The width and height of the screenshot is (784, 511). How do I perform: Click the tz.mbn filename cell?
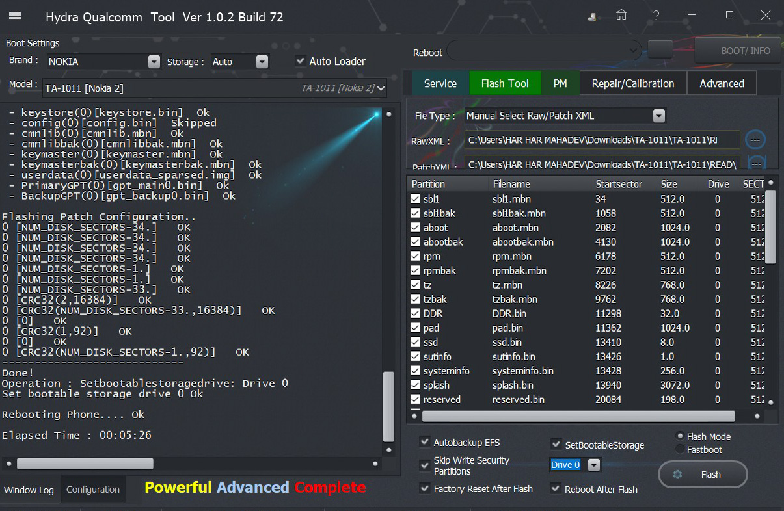(x=507, y=285)
